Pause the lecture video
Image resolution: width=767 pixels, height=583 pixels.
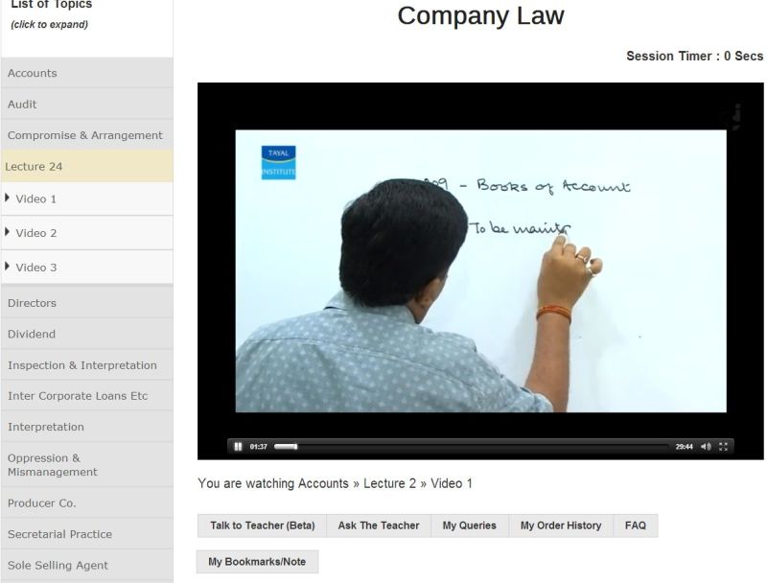[238, 447]
